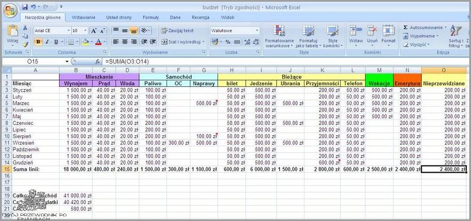Open Style komórki cell styles
The image size is (471, 221).
pyautogui.click(x=333, y=37)
